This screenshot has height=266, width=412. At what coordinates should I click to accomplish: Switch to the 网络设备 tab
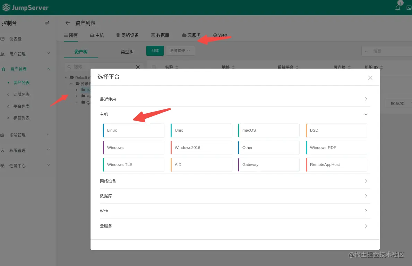click(x=127, y=35)
